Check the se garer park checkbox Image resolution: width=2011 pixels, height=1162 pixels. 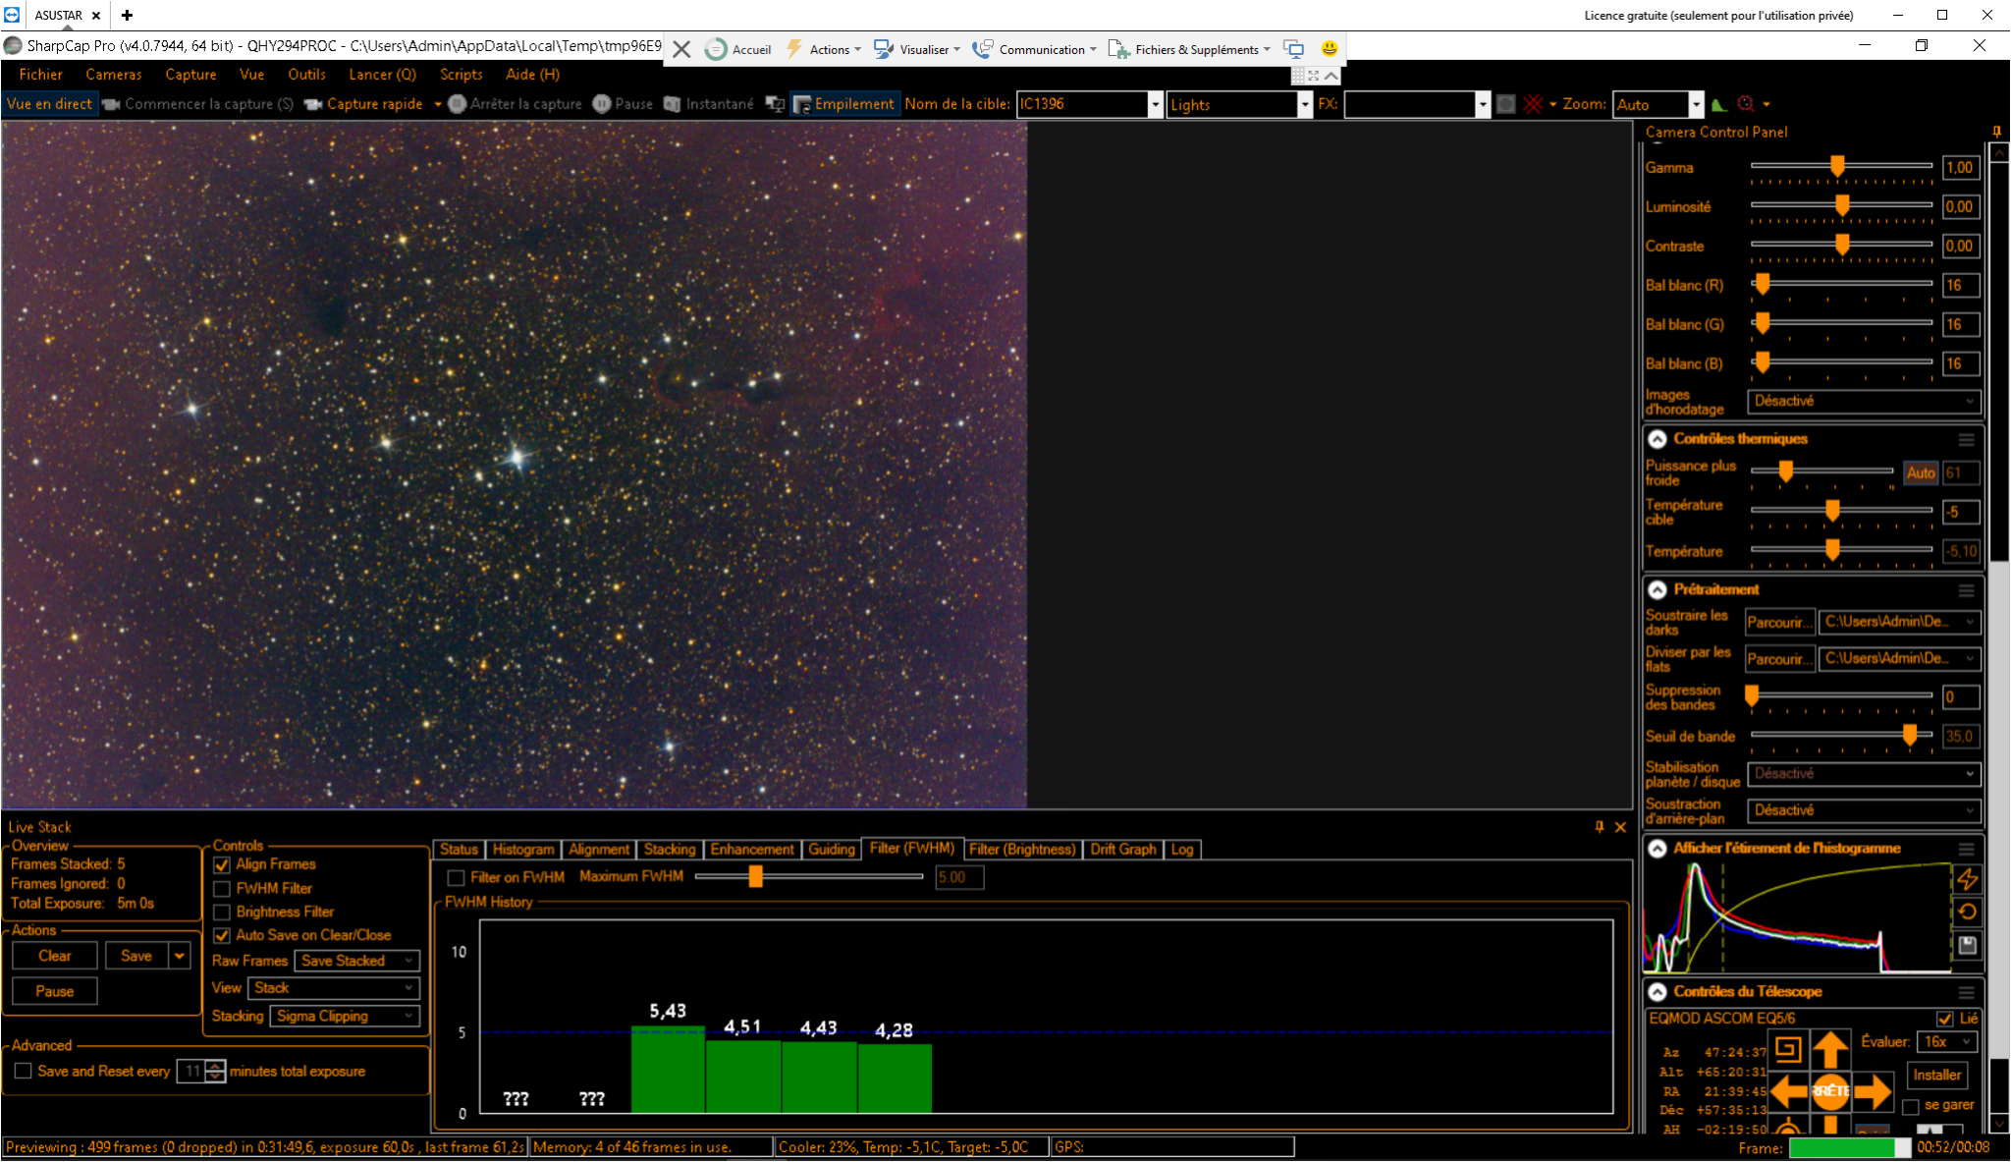(1911, 1107)
